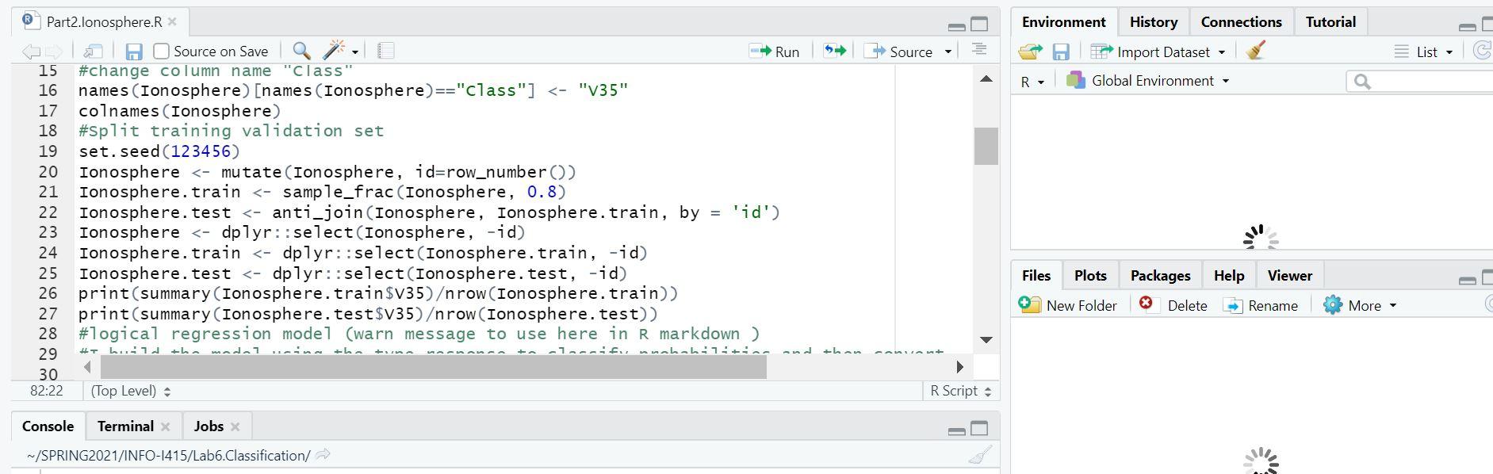Open the code tools wand dropdown arrow
The width and height of the screenshot is (1493, 474).
355,52
